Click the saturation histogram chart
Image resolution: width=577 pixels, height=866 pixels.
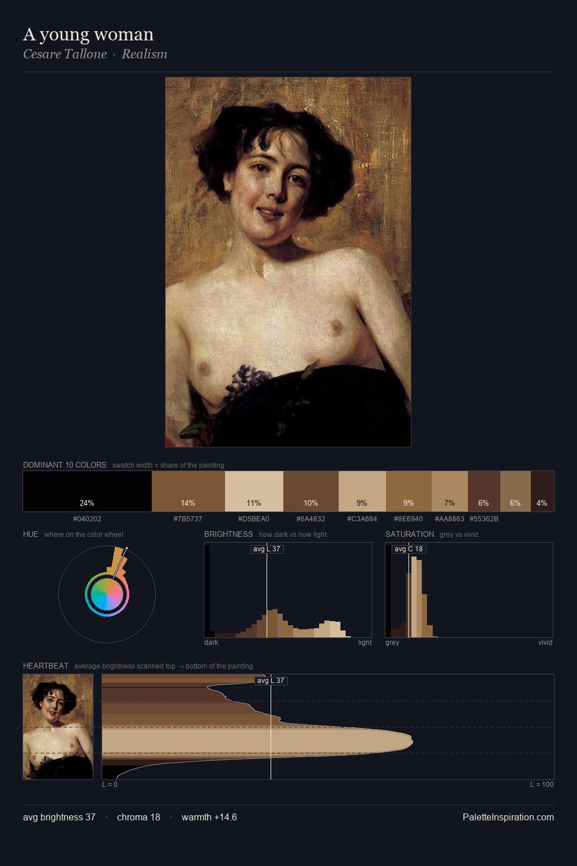[469, 590]
